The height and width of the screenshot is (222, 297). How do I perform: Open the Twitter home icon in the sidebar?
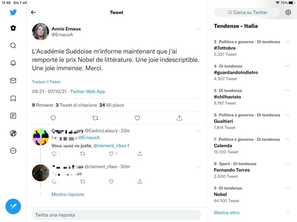(13, 28)
